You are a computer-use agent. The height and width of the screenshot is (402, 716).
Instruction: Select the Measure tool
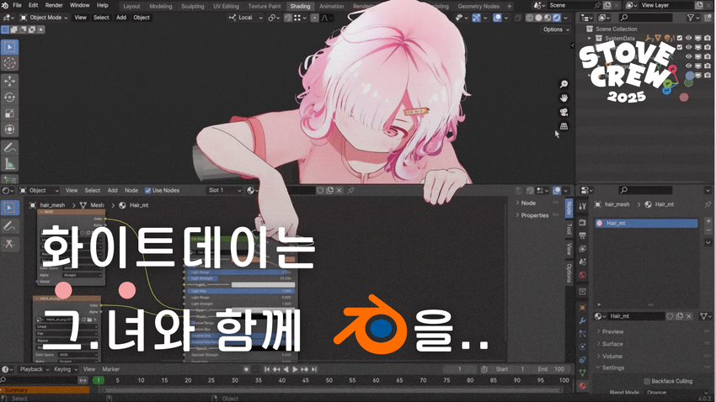[x=9, y=164]
